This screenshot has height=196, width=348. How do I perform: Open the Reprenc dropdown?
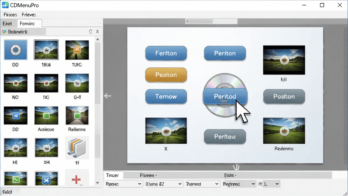click(x=239, y=184)
